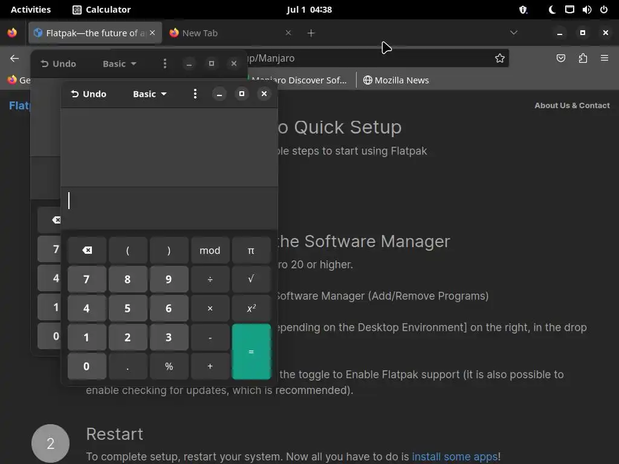
Task: Click the division operator key
Action: click(210, 279)
